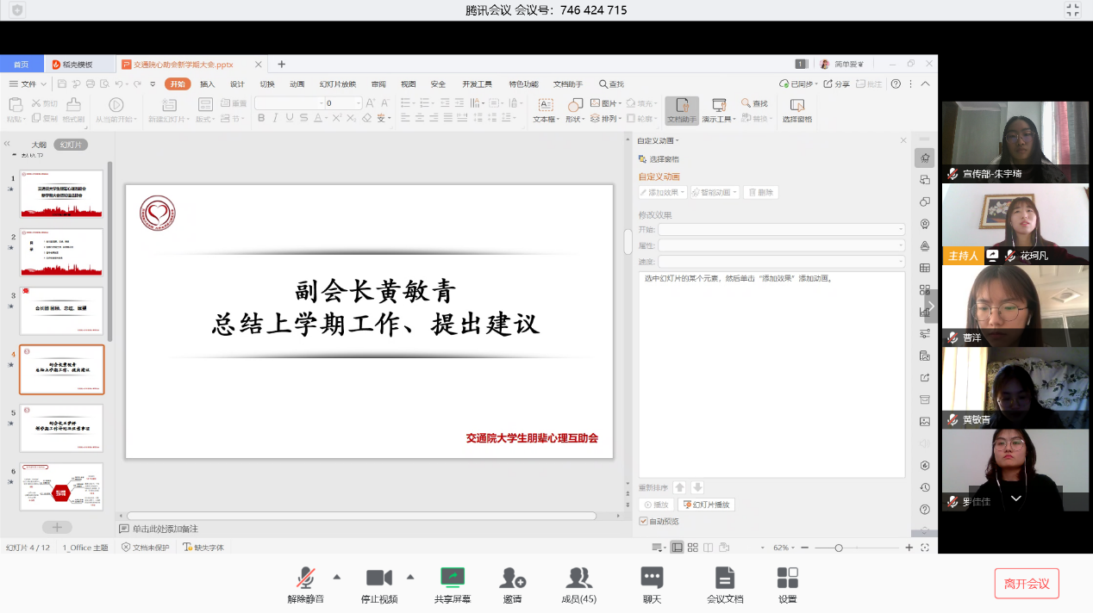Switch to the Insert (插入) ribbon tab
1093x613 pixels.
[207, 84]
